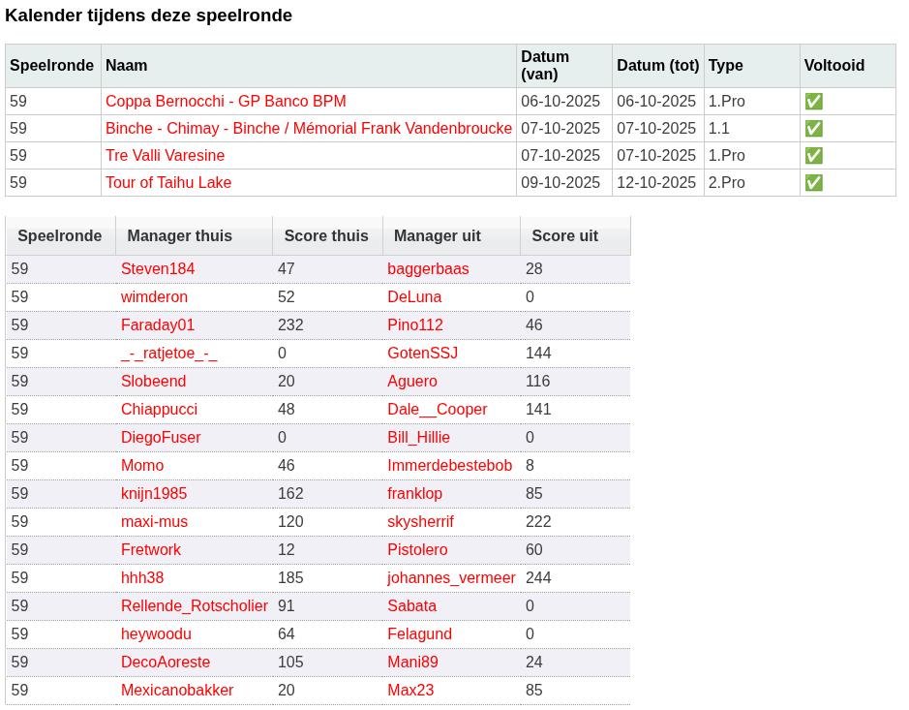Open manager maxi-mus profile
Screen dimensions: 909x710
154,521
